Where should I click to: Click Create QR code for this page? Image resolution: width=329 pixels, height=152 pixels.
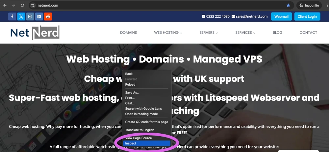[x=146, y=122]
